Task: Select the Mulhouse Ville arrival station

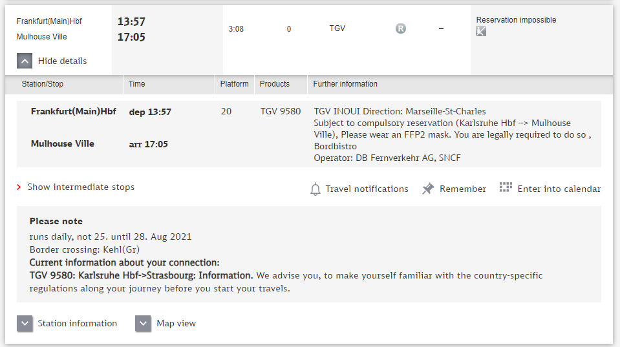Action: (x=63, y=144)
